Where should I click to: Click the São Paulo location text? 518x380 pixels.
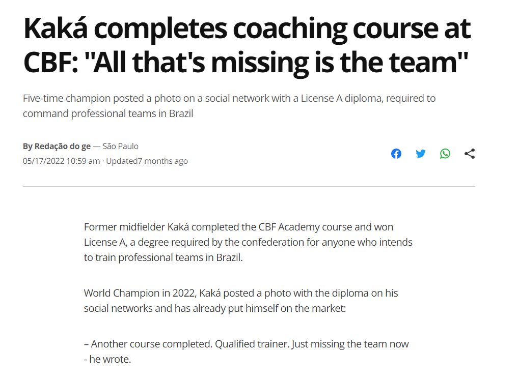click(120, 146)
